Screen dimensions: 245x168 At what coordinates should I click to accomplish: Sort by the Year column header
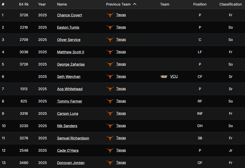click(x=42, y=4)
